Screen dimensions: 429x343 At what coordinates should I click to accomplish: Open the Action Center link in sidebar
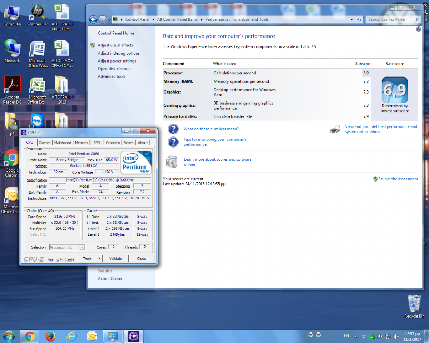click(110, 279)
